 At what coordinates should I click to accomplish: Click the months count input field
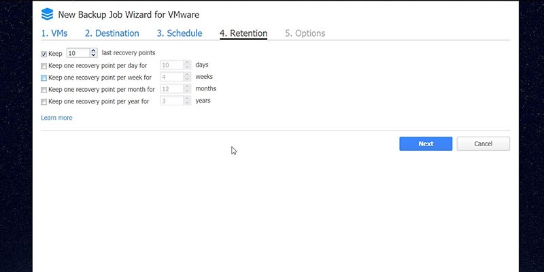(172, 89)
